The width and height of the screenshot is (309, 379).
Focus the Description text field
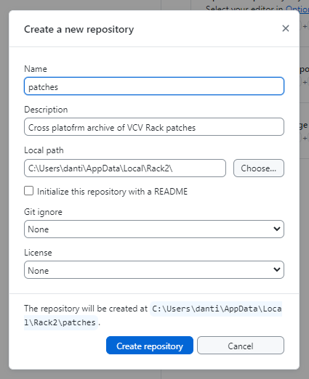(154, 127)
